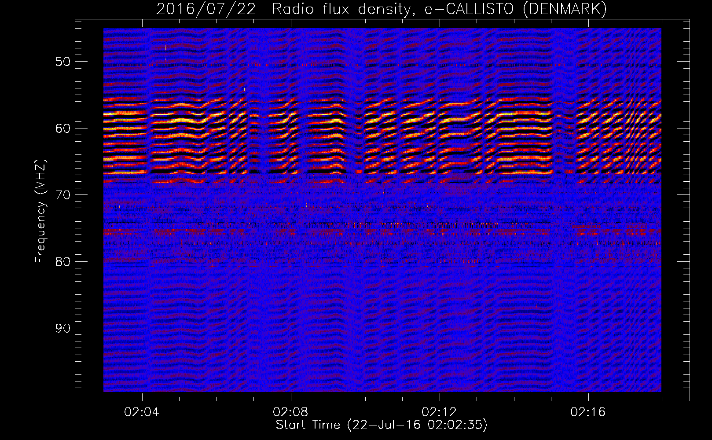Click the '02:08' time tick label

pyautogui.click(x=290, y=412)
